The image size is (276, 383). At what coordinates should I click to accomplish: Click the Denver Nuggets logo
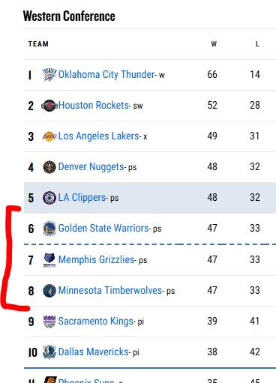pos(49,167)
